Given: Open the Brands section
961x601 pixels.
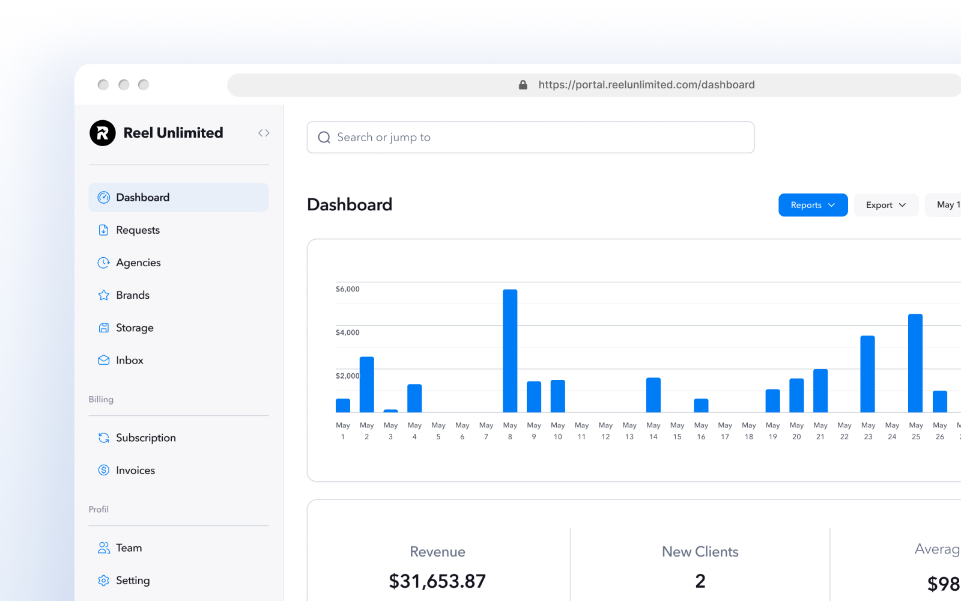Looking at the screenshot, I should 178,295.
